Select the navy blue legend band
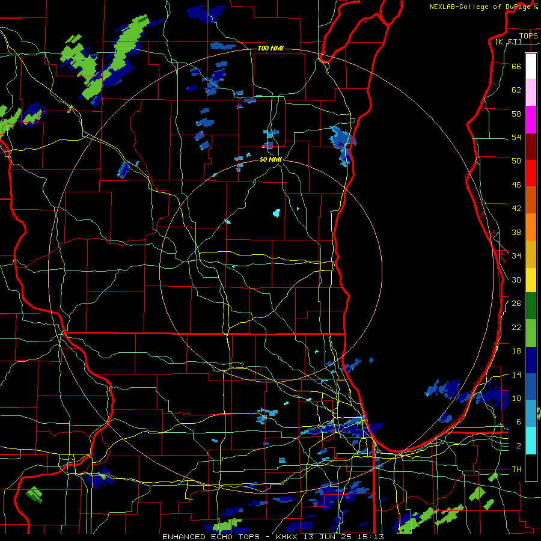541x541 pixels. pos(531,360)
